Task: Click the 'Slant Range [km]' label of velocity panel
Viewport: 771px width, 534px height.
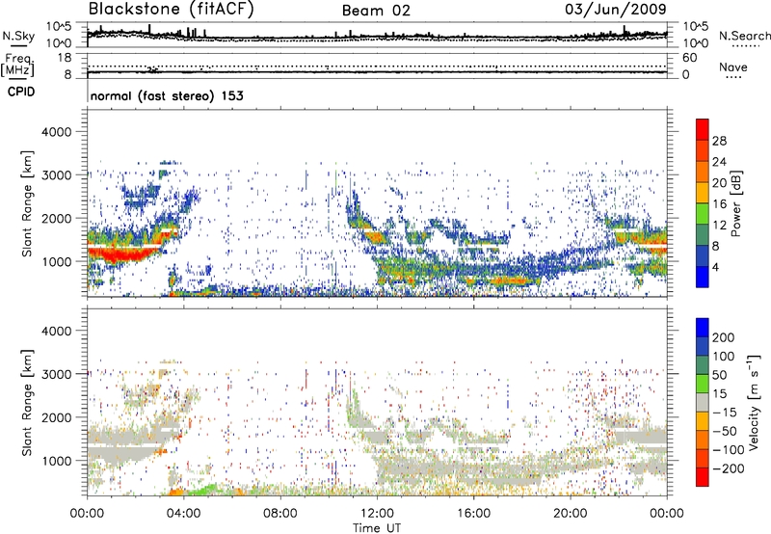Action: click(27, 403)
